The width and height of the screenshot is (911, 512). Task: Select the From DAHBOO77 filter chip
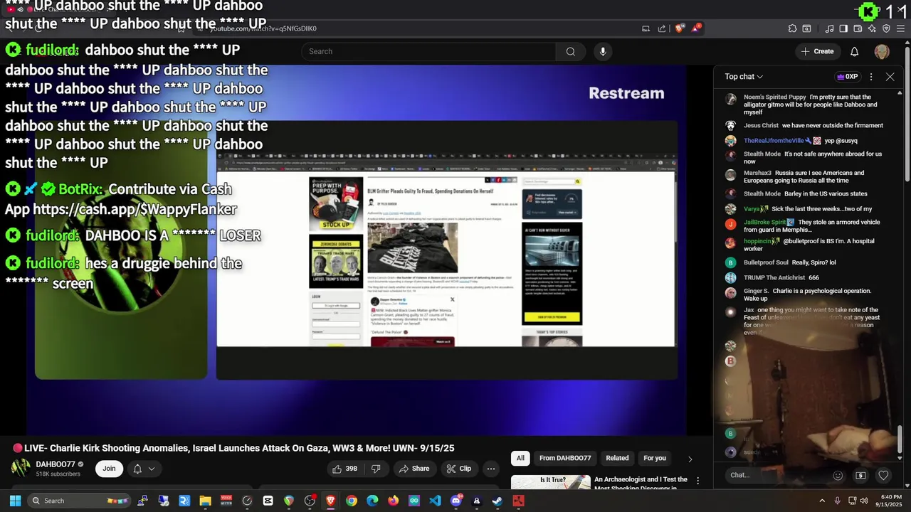tap(565, 458)
